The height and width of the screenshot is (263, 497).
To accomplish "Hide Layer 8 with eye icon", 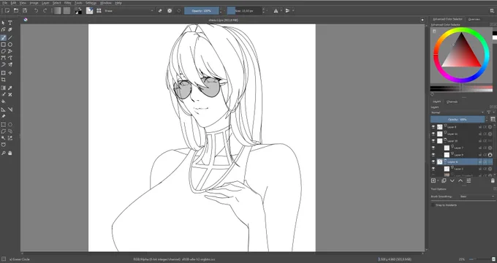I will 433,126.
